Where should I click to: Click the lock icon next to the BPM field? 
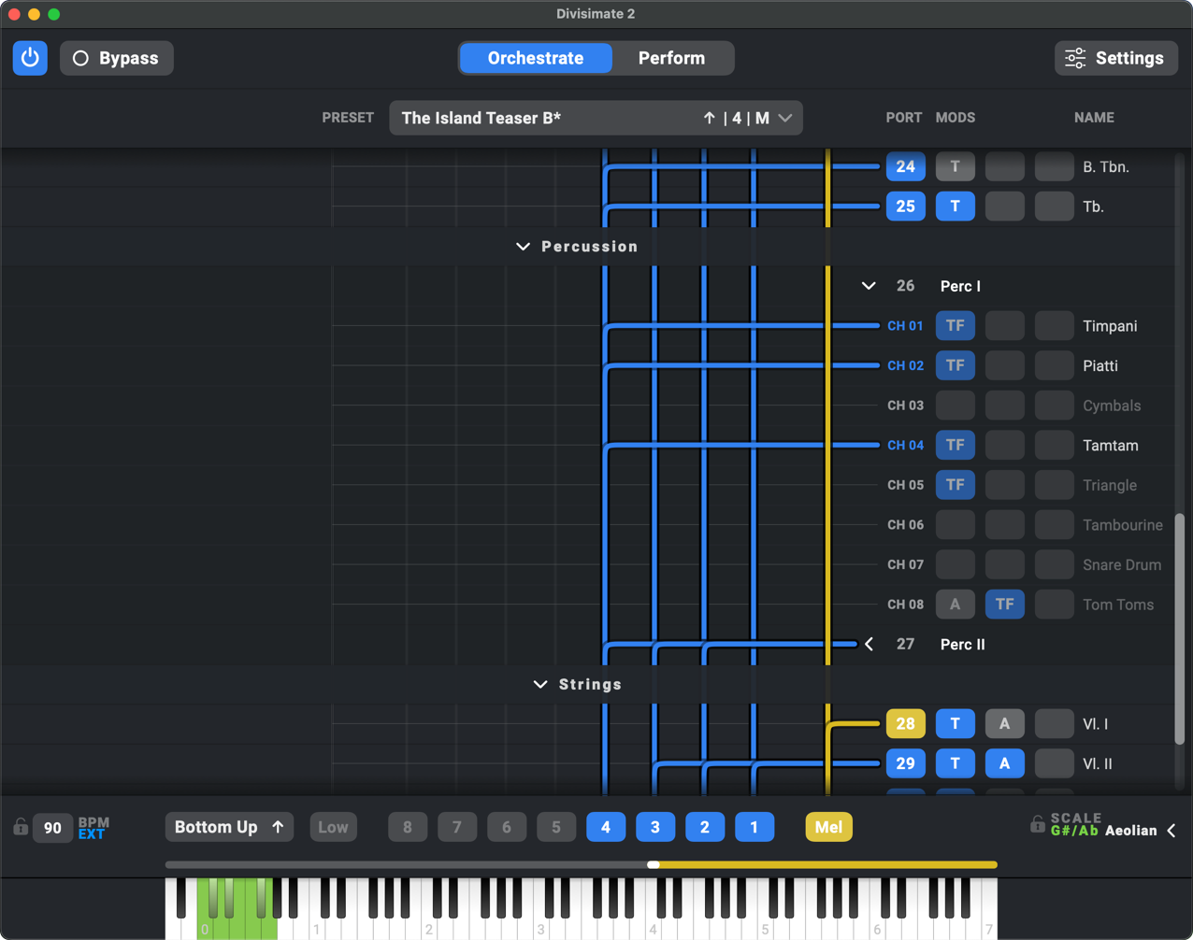(x=21, y=827)
